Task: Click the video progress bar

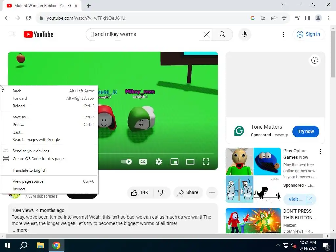Action: pyautogui.click(x=156, y=154)
